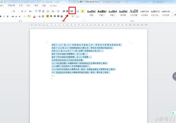
Task: Open the Underline style dropdown arrow
Action: [10, 16]
